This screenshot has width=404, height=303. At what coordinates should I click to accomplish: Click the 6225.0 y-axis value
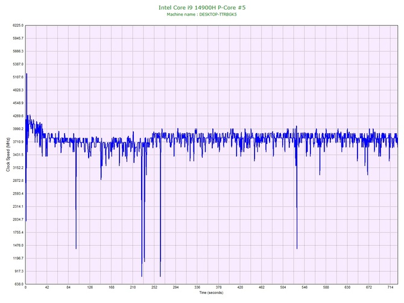point(18,25)
